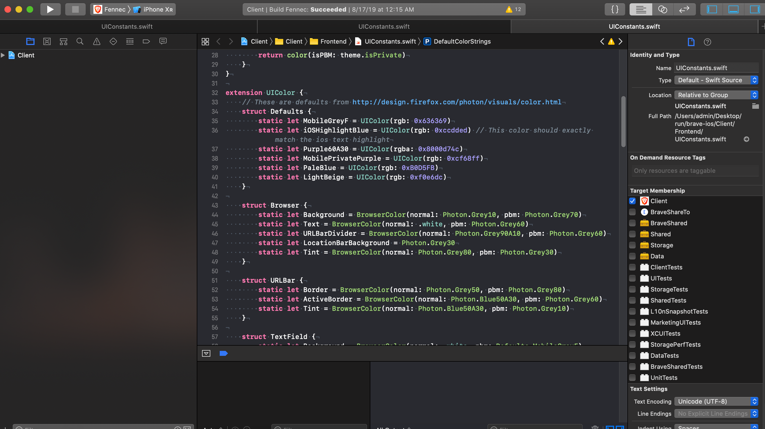Open the find navigator
This screenshot has width=765, height=429.
[x=80, y=41]
